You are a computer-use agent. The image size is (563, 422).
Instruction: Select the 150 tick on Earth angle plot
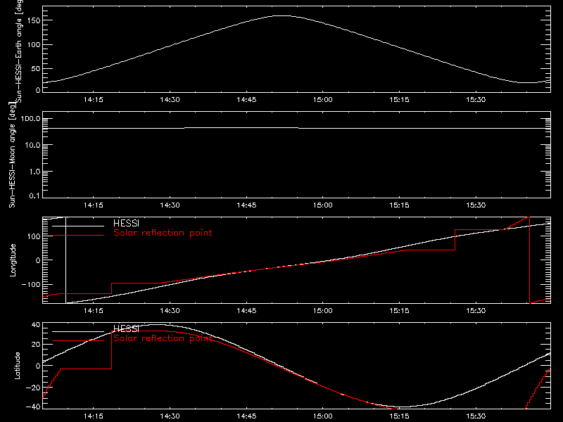[x=33, y=21]
